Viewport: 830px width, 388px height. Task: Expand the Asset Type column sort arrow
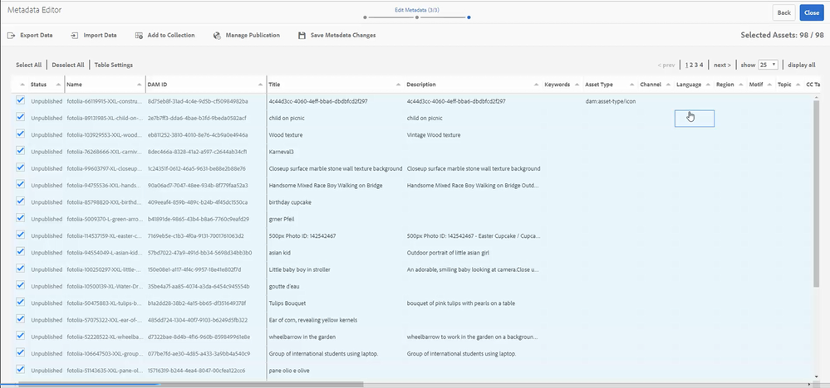[632, 85]
